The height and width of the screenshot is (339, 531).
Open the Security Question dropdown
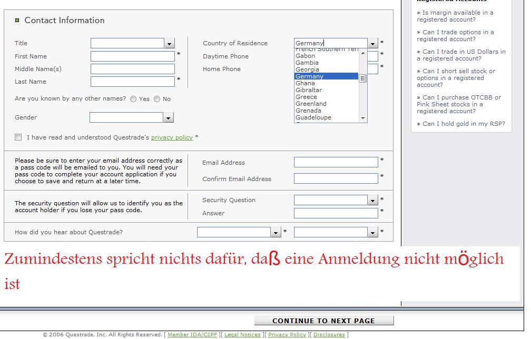click(x=373, y=201)
